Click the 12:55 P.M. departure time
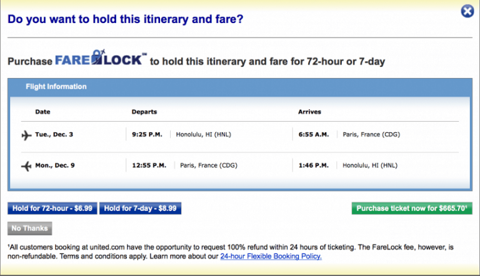 pos(149,166)
